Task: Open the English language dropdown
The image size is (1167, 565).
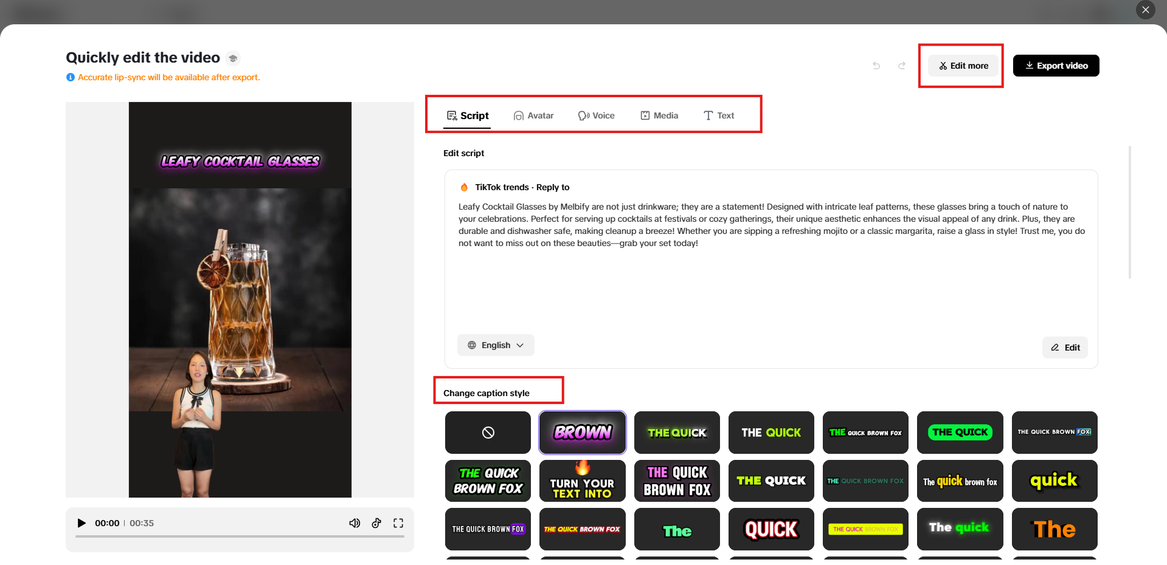Action: [496, 345]
